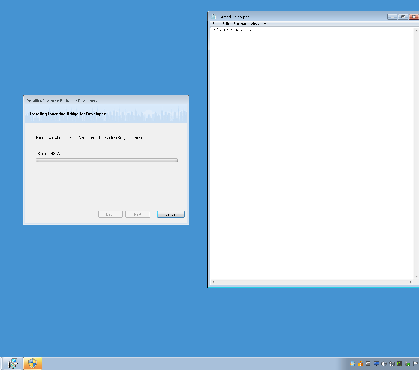419x370 pixels.
Task: Open the Format menu in Notepad
Action: (240, 23)
